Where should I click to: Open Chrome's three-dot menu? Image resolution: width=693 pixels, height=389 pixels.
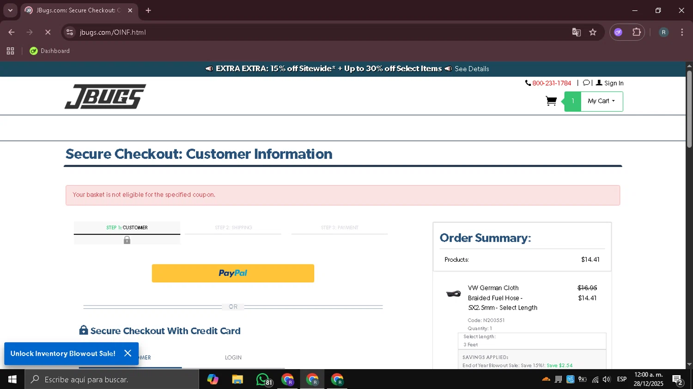(682, 32)
